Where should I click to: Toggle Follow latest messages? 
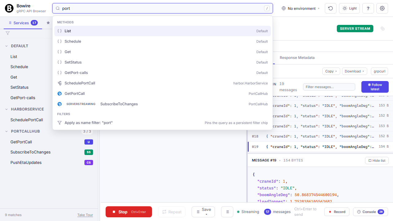[x=375, y=87]
